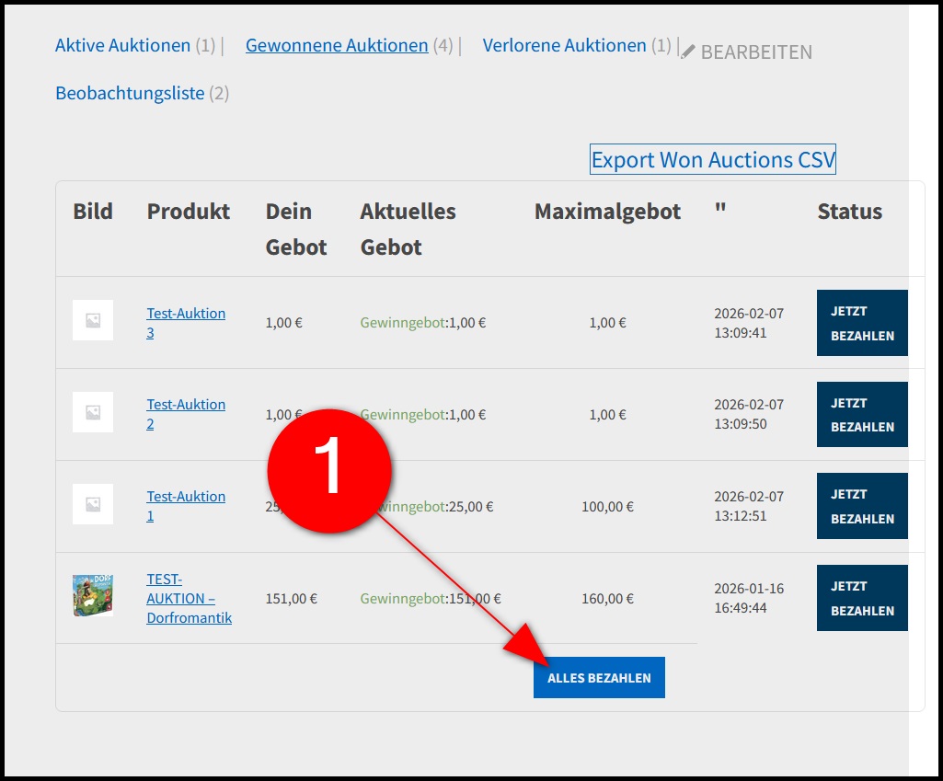Open the TEST-AUKTION – Dorfromantik product link

coord(188,598)
